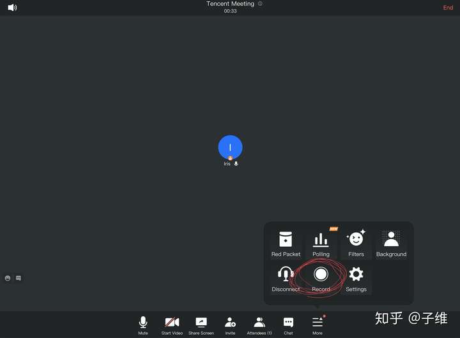Select Iris's blue avatar
This screenshot has height=338, width=460.
[230, 147]
